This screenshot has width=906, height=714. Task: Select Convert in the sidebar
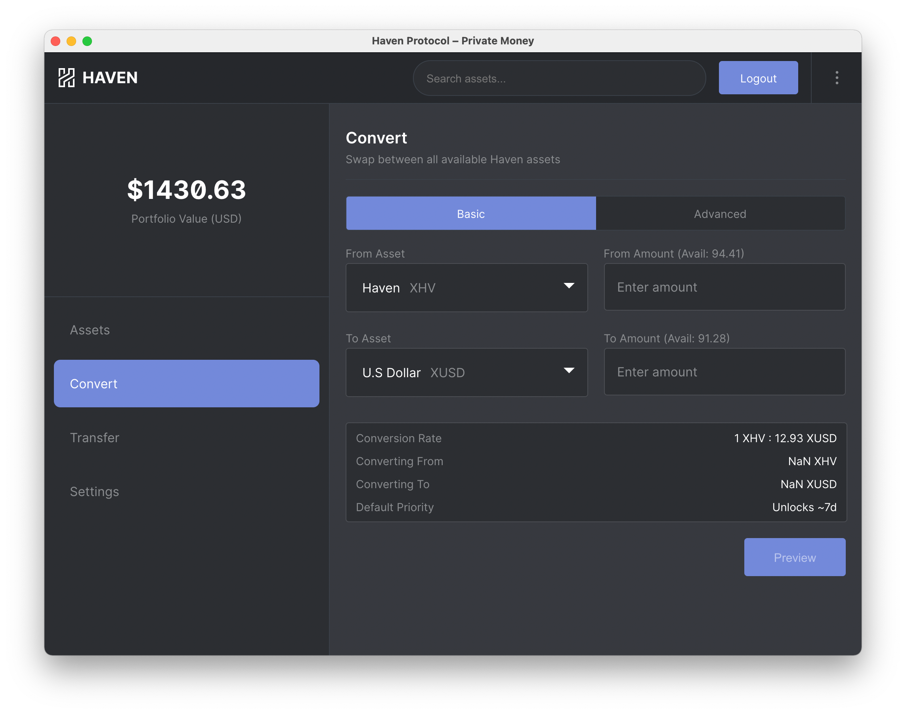[186, 384]
